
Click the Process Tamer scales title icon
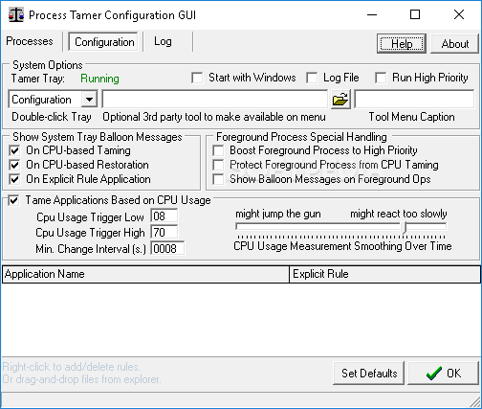click(x=16, y=14)
